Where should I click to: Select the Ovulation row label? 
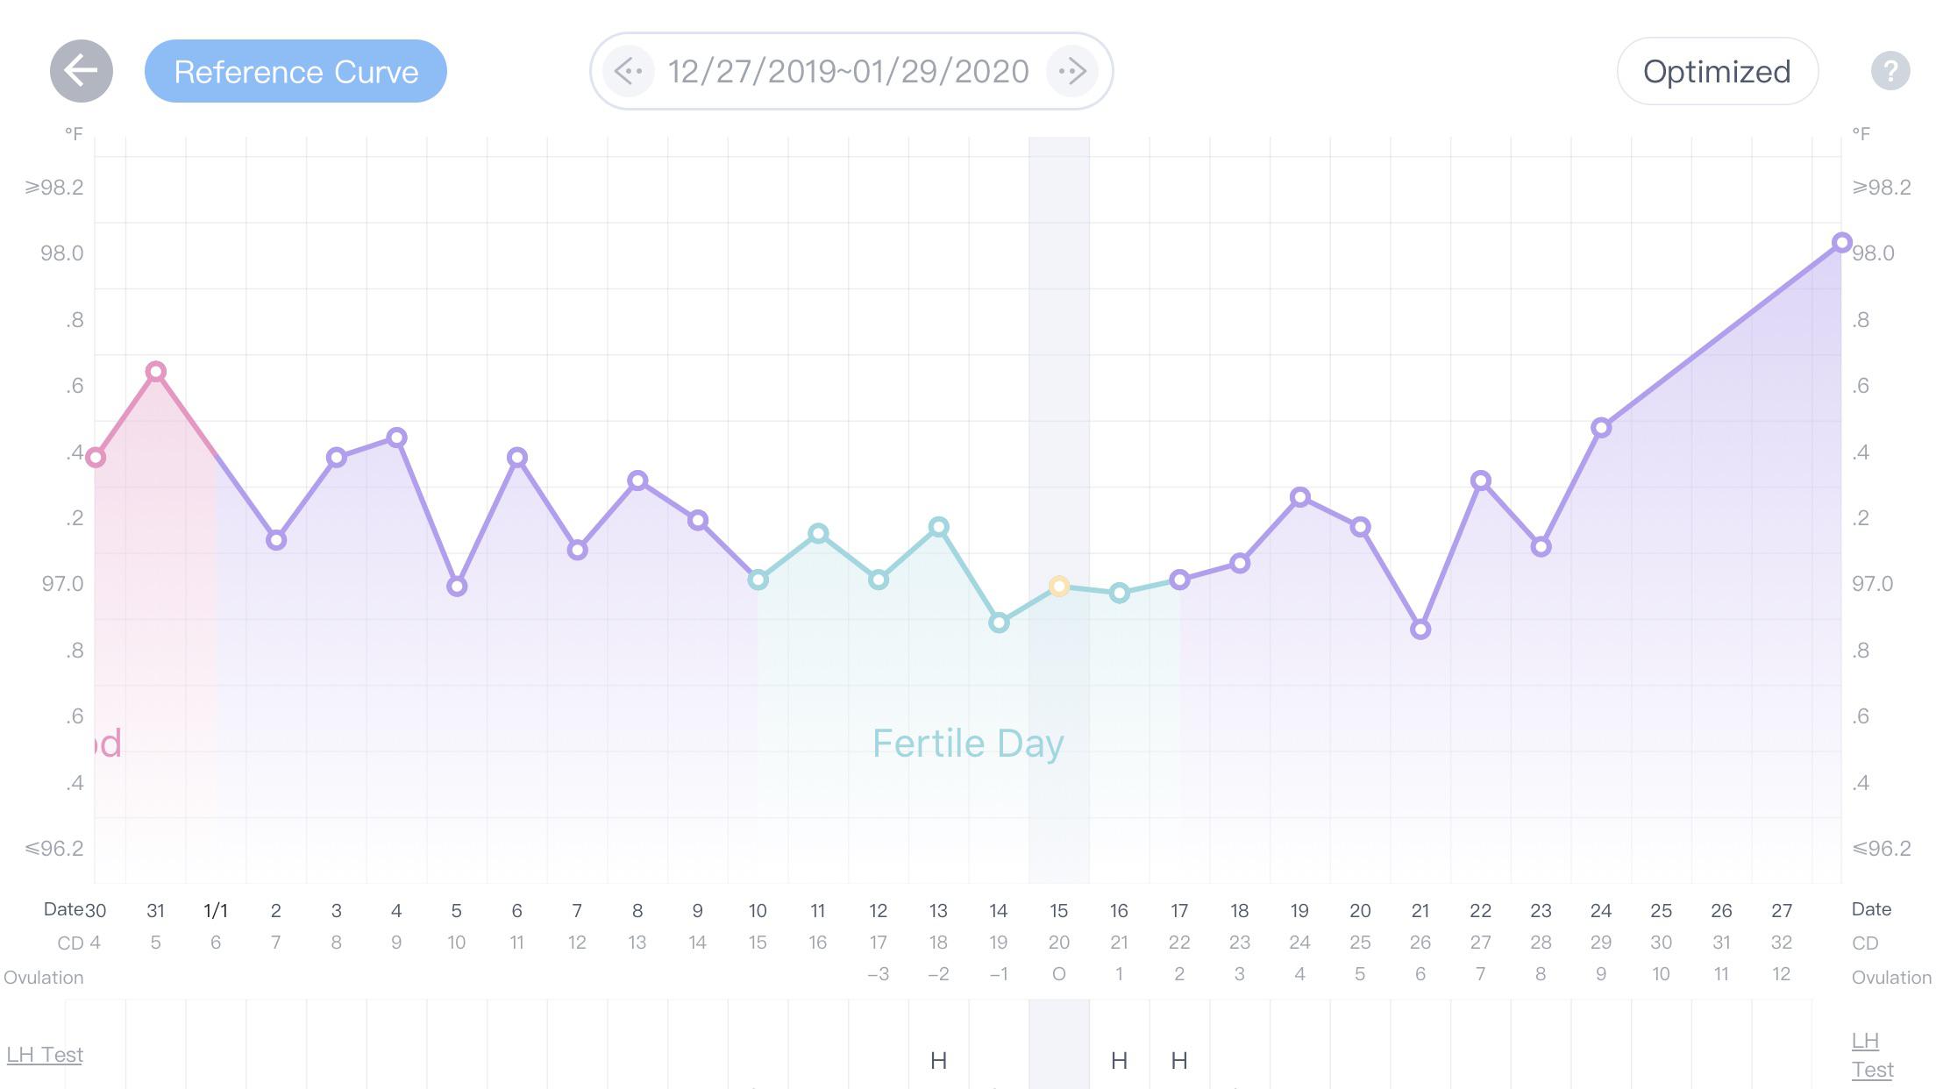tap(44, 977)
